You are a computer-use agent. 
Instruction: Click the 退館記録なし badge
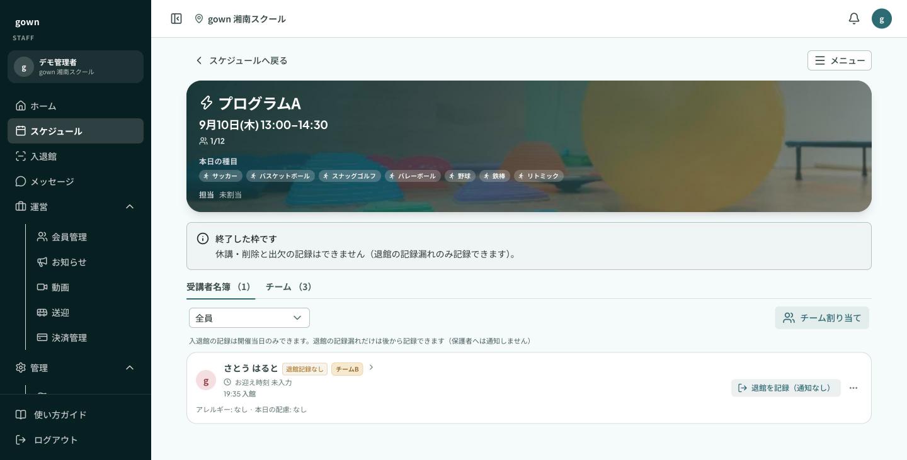point(305,369)
